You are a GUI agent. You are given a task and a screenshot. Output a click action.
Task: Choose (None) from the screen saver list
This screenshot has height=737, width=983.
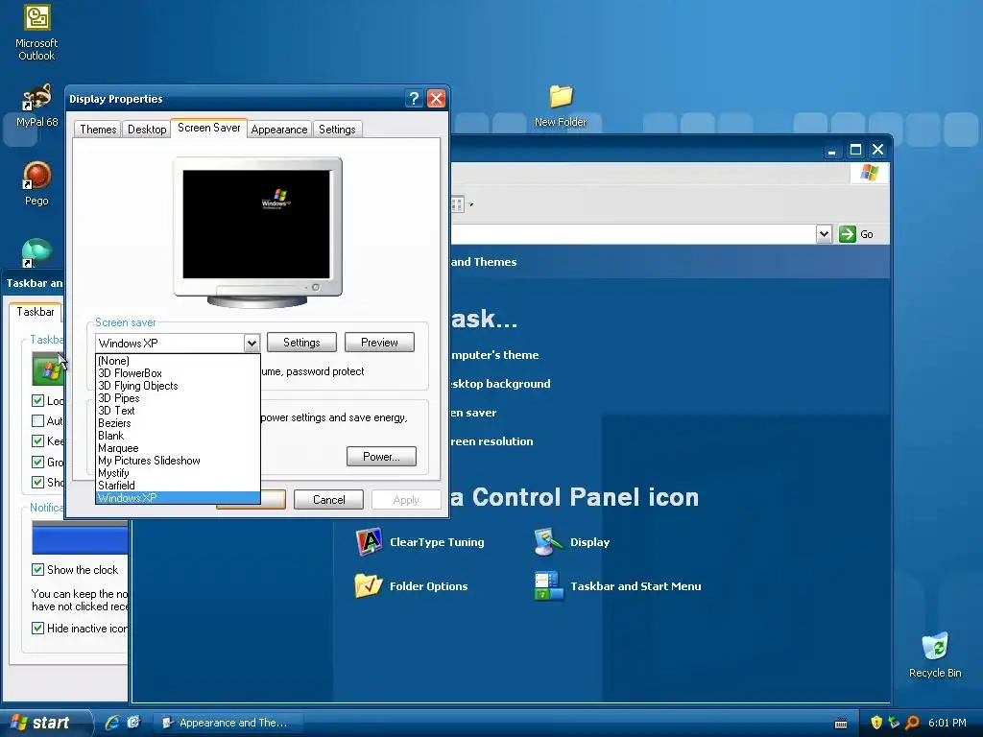point(178,361)
